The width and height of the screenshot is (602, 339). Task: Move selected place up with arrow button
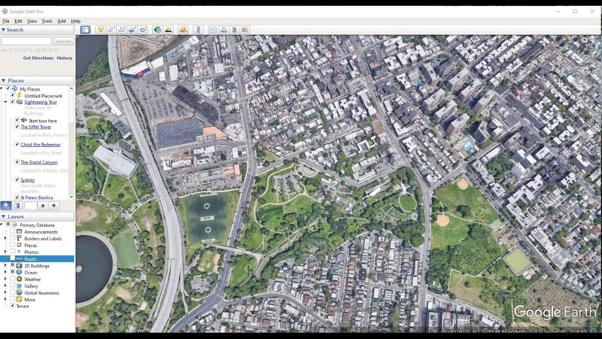pos(43,206)
